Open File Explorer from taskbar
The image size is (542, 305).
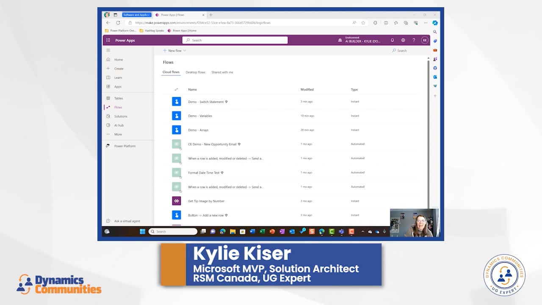pyautogui.click(x=232, y=231)
